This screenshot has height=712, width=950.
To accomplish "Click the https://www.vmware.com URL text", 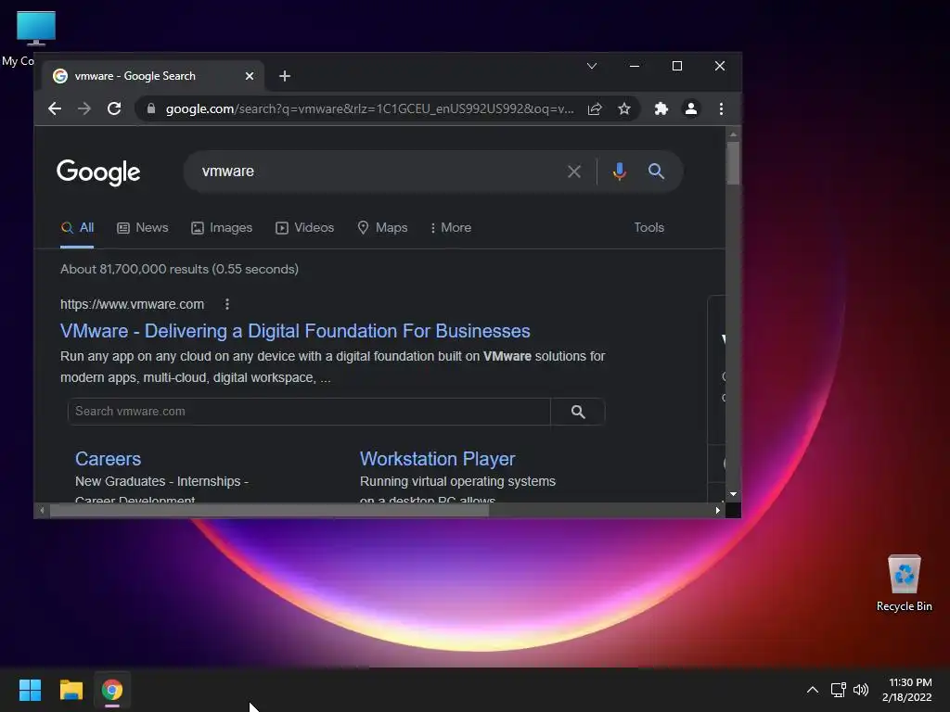I will [x=132, y=304].
